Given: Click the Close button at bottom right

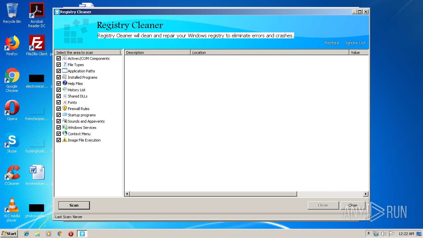Looking at the screenshot, I should pos(353,205).
